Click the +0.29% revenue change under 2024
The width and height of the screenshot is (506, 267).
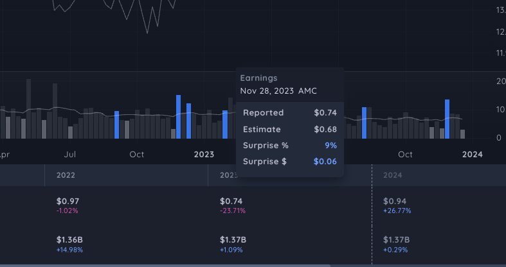point(395,249)
